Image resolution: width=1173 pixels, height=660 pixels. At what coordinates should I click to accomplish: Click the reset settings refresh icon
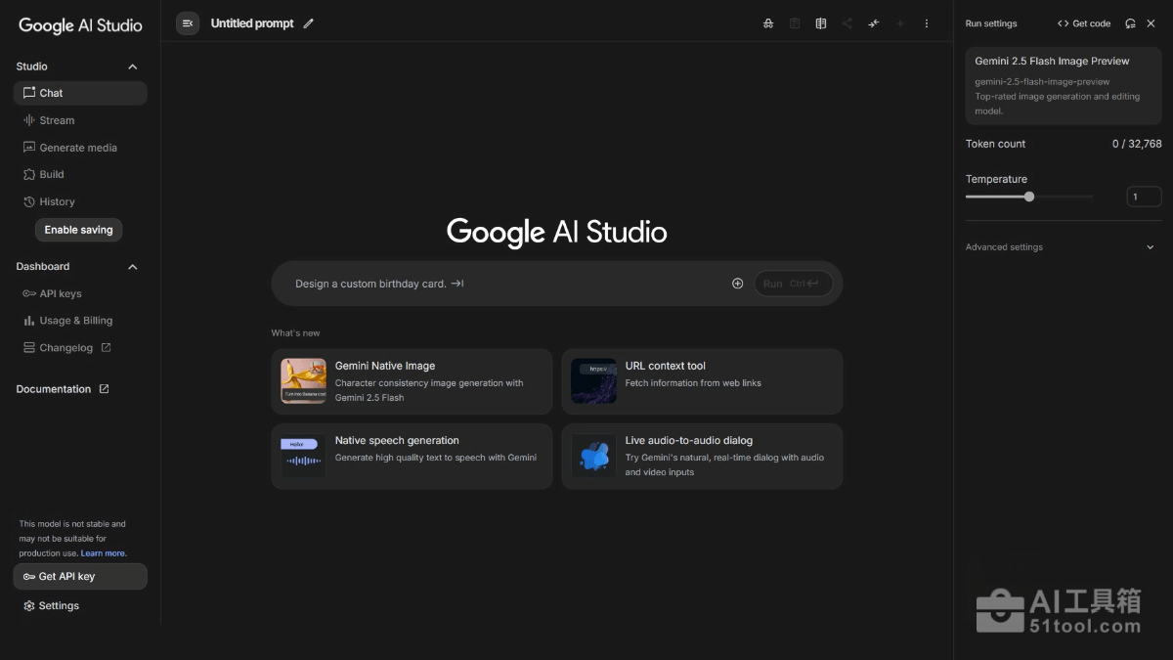(1131, 23)
